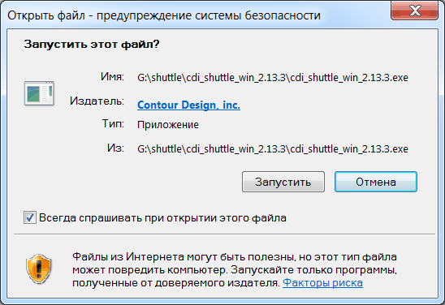Click the 'Из:' label
Screen dimensions: 445x305
click(x=115, y=148)
